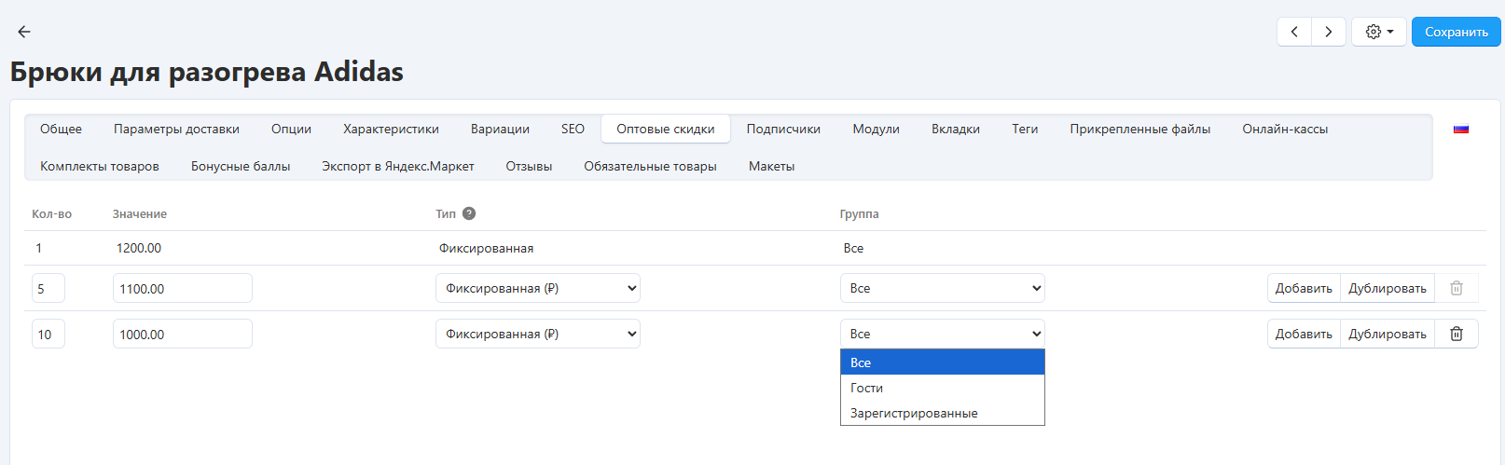Select the Оптовые скидки tab
The height and width of the screenshot is (465, 1505).
666,129
